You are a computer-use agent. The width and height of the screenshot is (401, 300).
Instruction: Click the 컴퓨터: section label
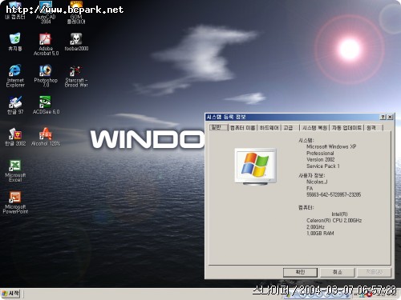point(306,207)
